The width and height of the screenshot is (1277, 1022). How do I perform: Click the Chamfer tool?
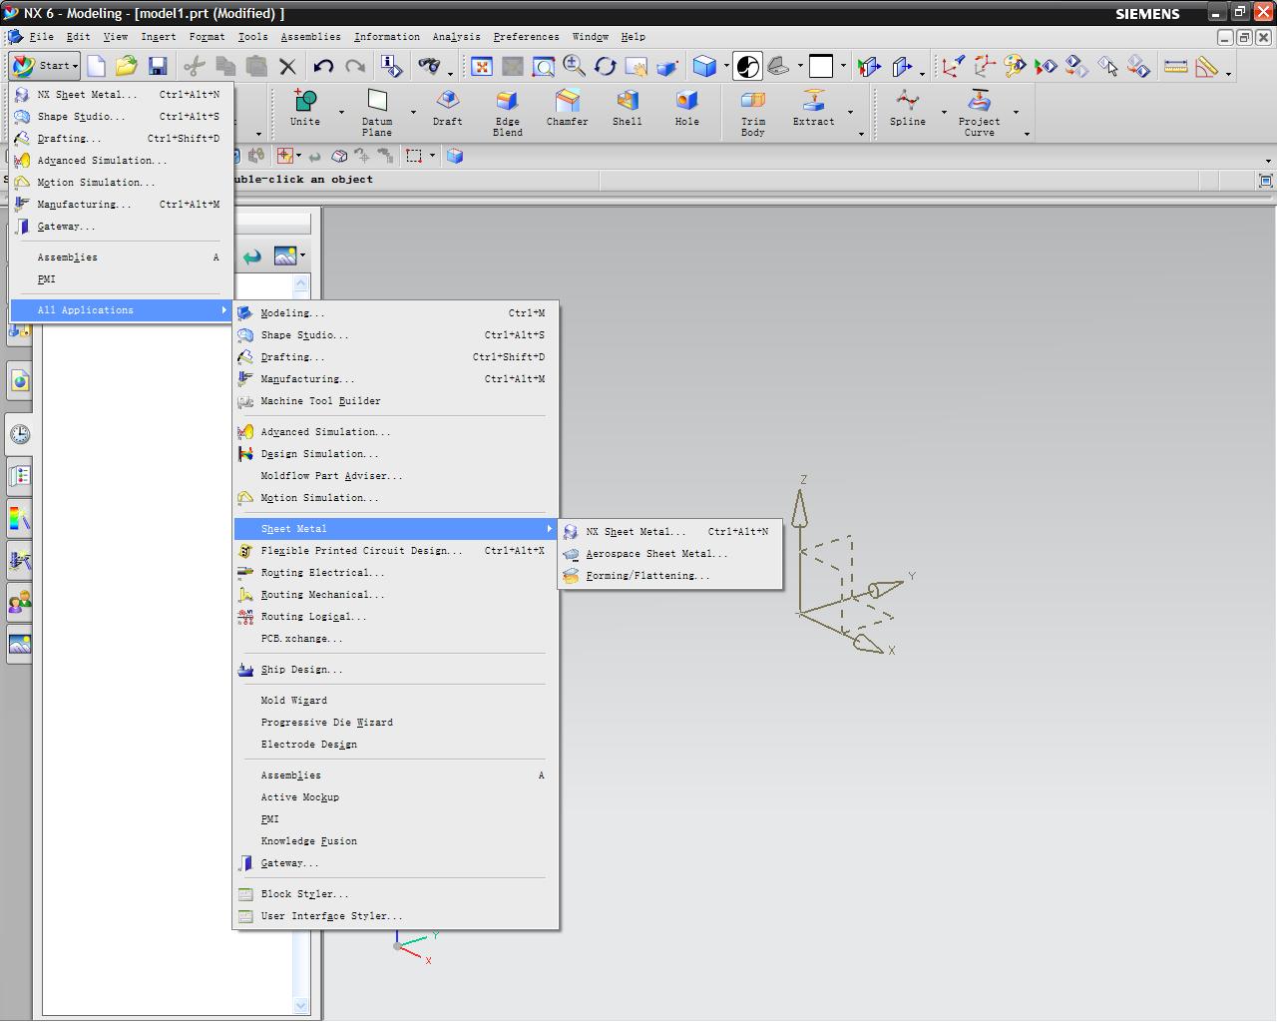tap(567, 109)
